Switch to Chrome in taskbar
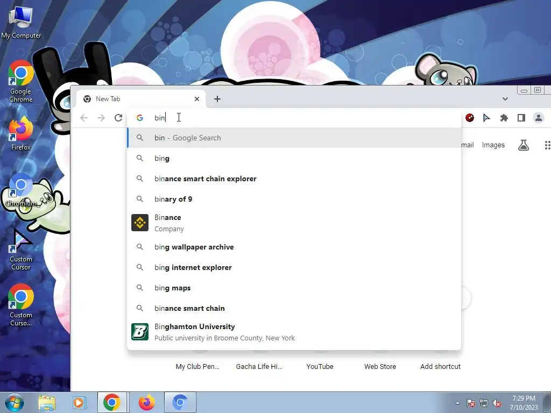Image resolution: width=551 pixels, height=413 pixels. coord(112,402)
